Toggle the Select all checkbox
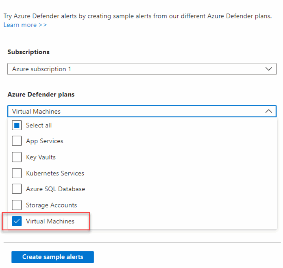This screenshot has height=268, width=283. [x=17, y=125]
